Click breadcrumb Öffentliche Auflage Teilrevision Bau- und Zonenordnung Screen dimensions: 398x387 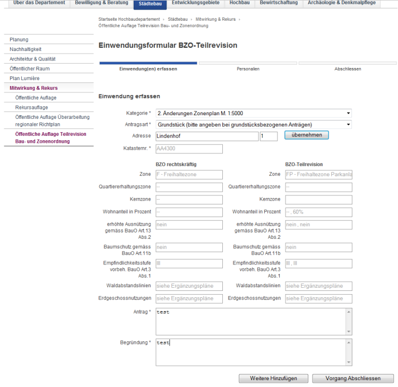point(153,25)
